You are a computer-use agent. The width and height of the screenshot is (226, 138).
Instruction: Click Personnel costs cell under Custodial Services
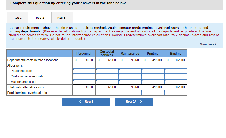pos(107,71)
